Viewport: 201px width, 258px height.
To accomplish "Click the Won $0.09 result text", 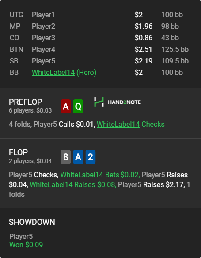I will [26, 245].
